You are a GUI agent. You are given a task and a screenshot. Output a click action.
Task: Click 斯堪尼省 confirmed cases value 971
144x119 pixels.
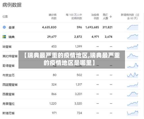54,113
